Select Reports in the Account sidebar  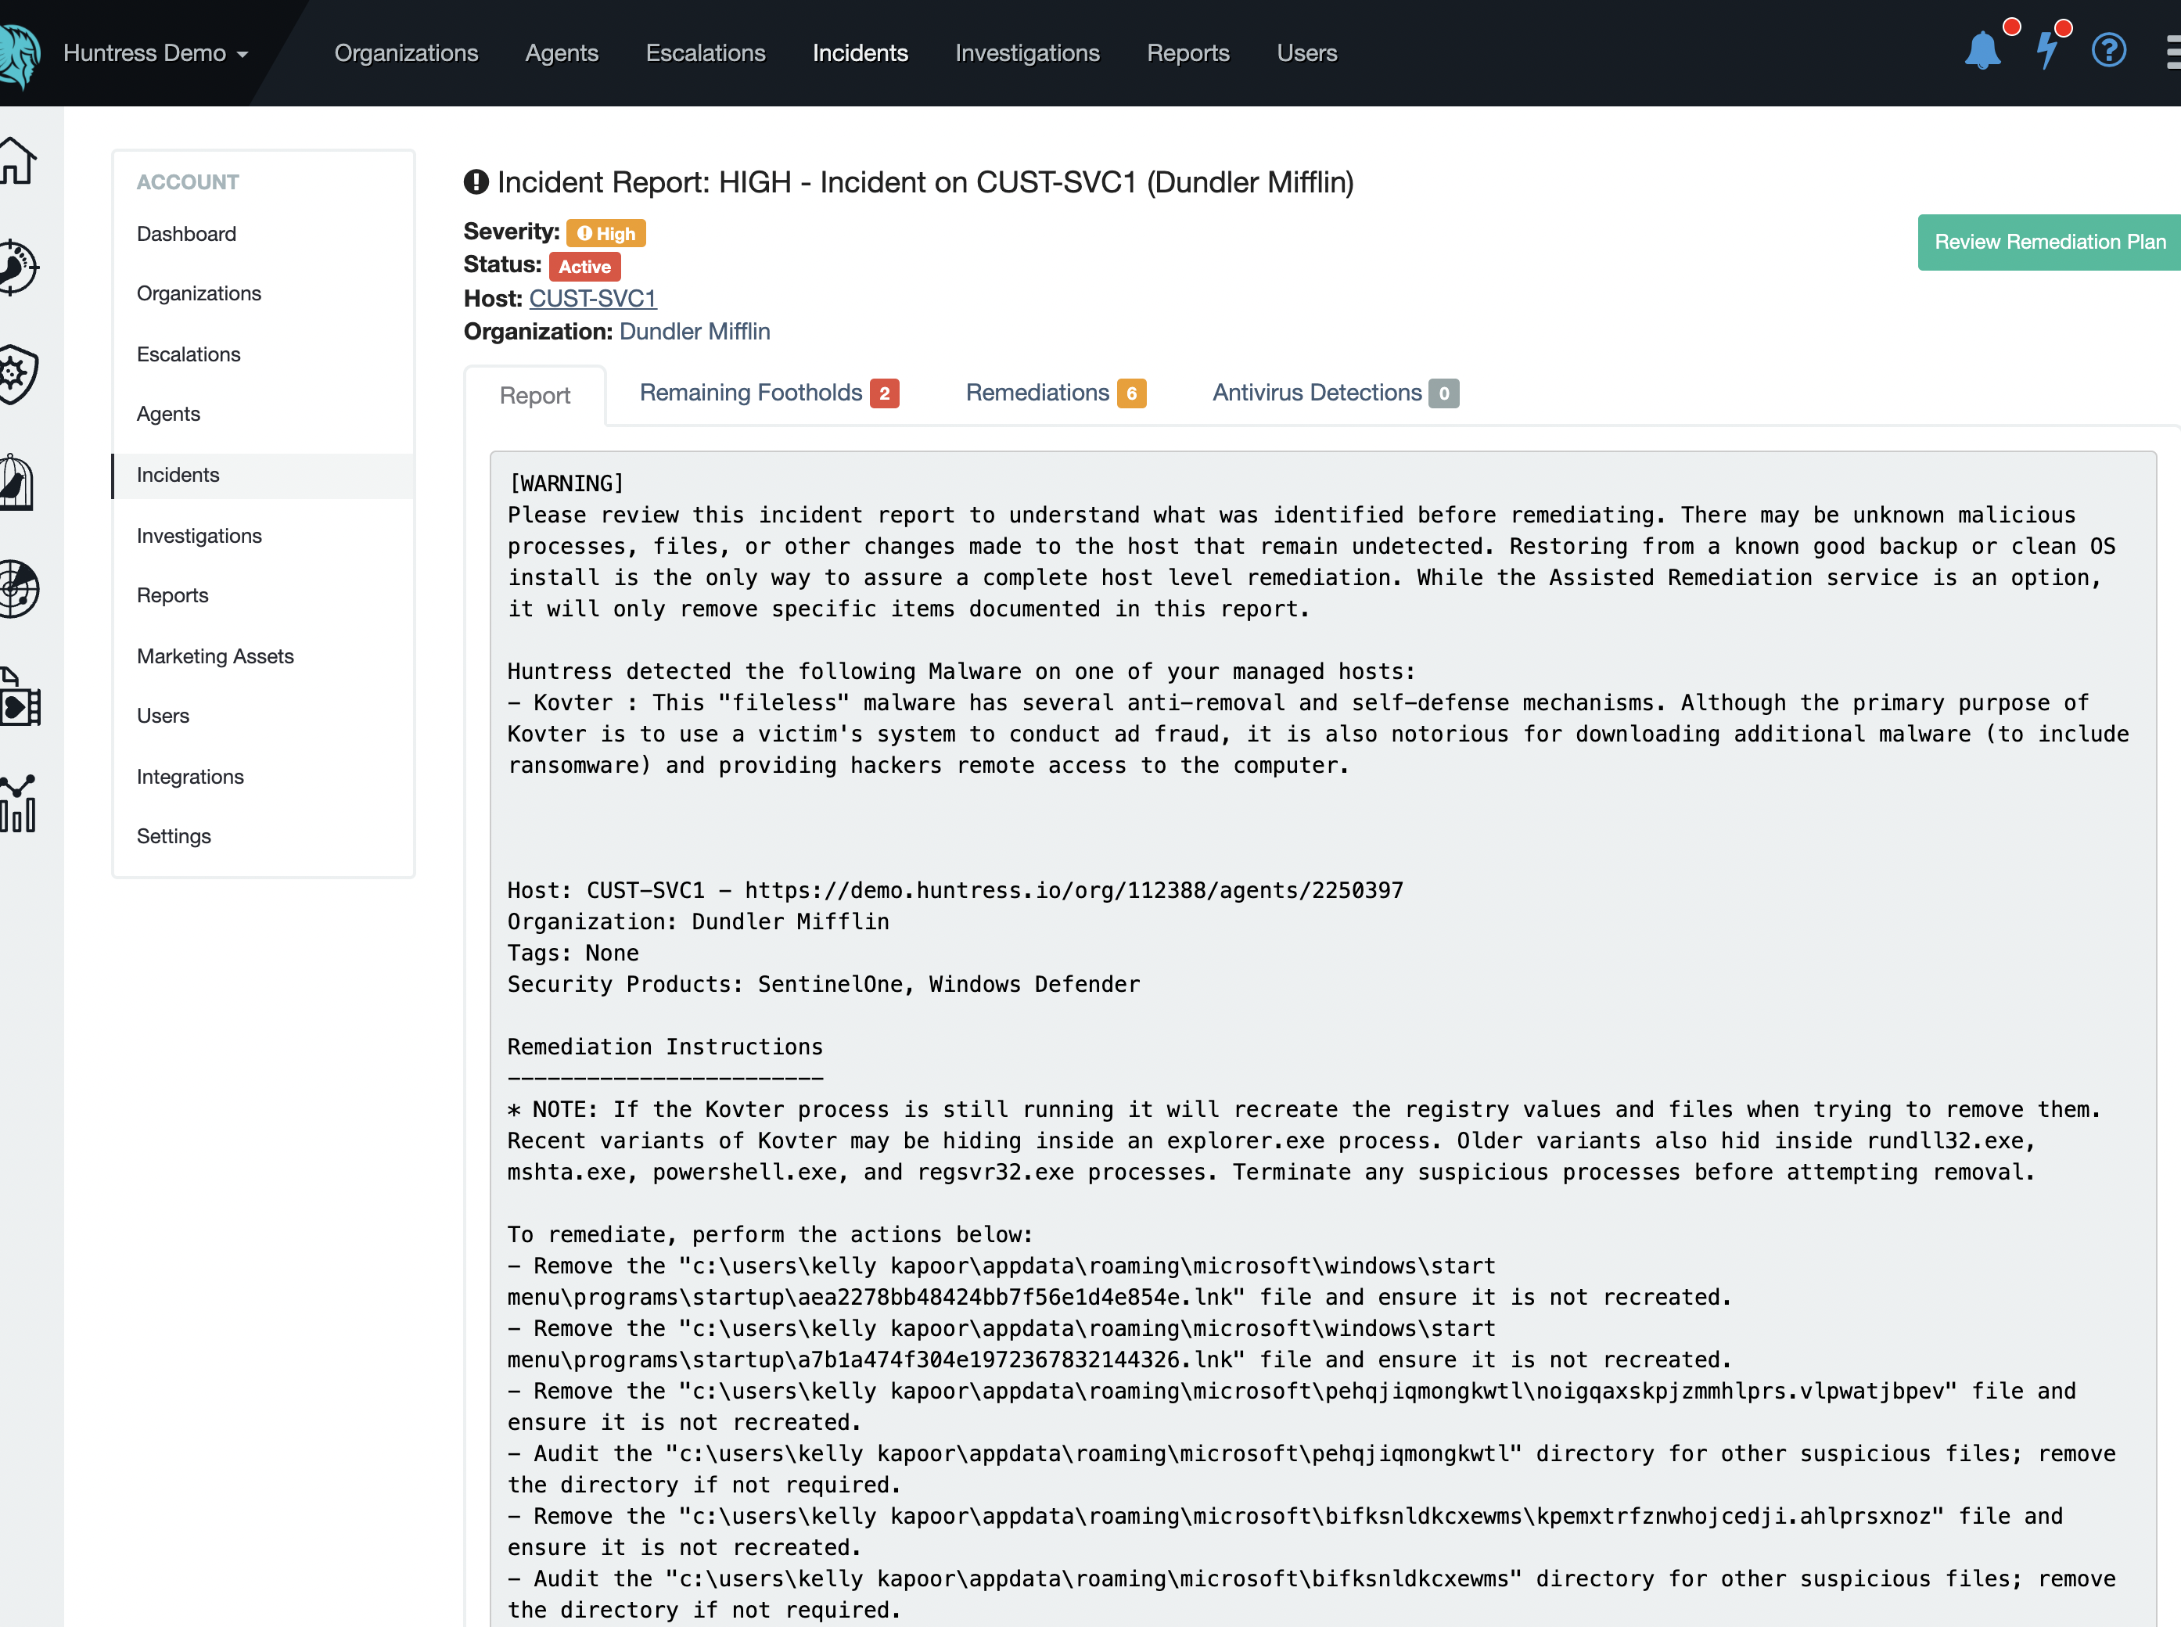coord(172,596)
